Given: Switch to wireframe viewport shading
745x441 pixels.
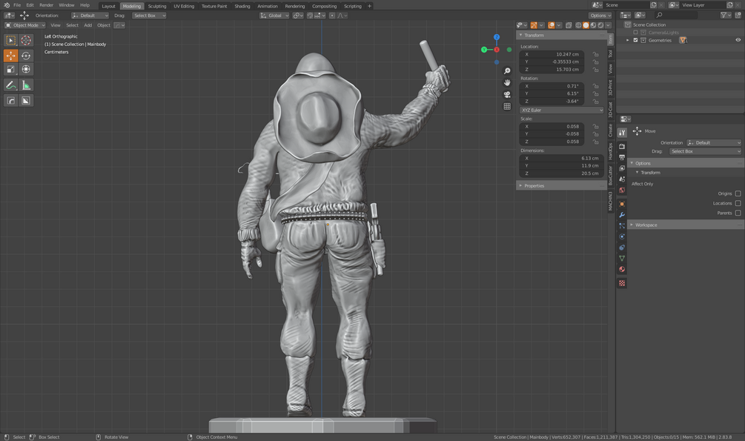Looking at the screenshot, I should [578, 25].
